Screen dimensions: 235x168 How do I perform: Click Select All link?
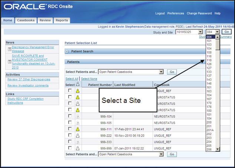click(x=72, y=79)
